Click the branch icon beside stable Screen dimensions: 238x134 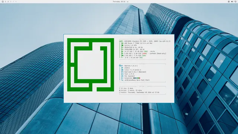click(x=122, y=68)
